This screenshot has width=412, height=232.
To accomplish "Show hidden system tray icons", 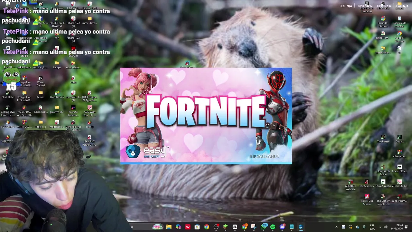I will [x=336, y=227].
